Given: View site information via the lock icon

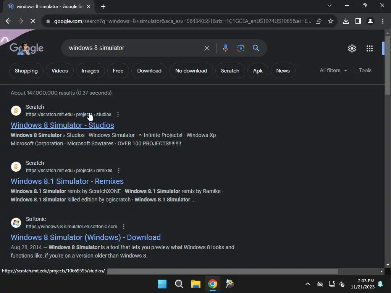Looking at the screenshot, I should click(x=48, y=21).
